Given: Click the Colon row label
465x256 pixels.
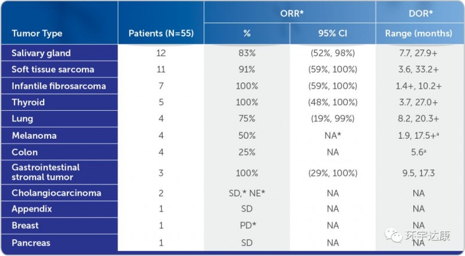Looking at the screenshot, I should pyautogui.click(x=24, y=152).
